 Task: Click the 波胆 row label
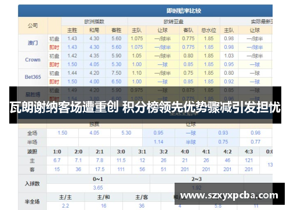click(32, 151)
